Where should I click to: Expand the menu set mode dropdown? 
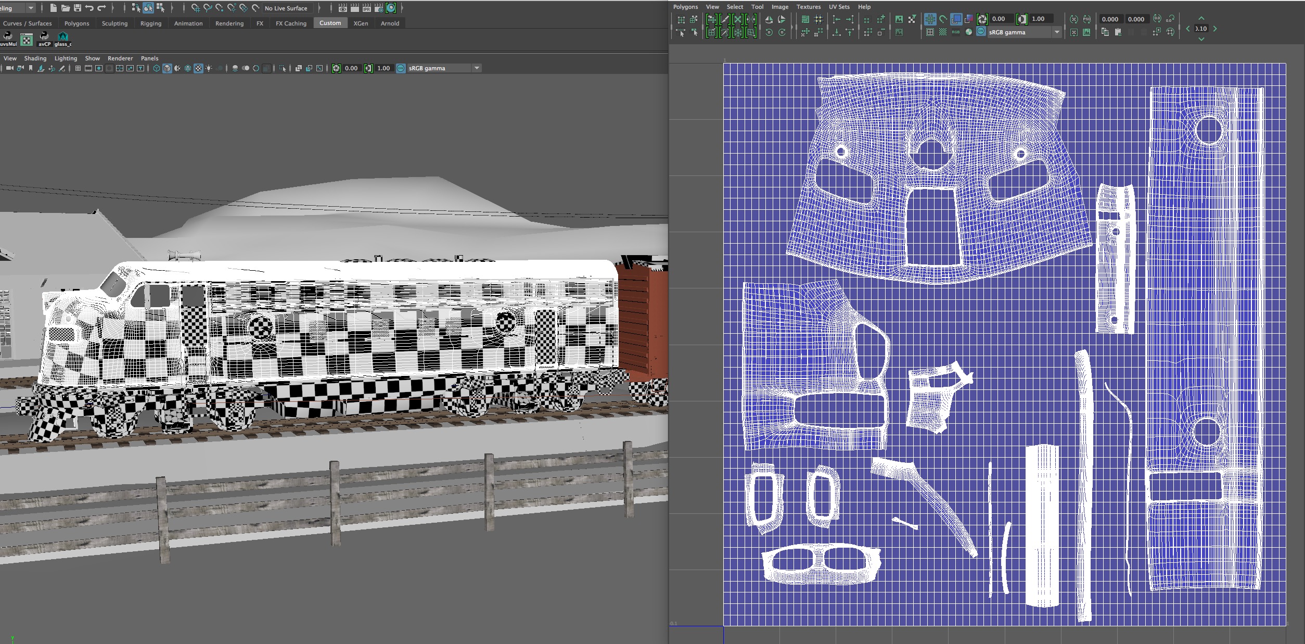pos(30,8)
